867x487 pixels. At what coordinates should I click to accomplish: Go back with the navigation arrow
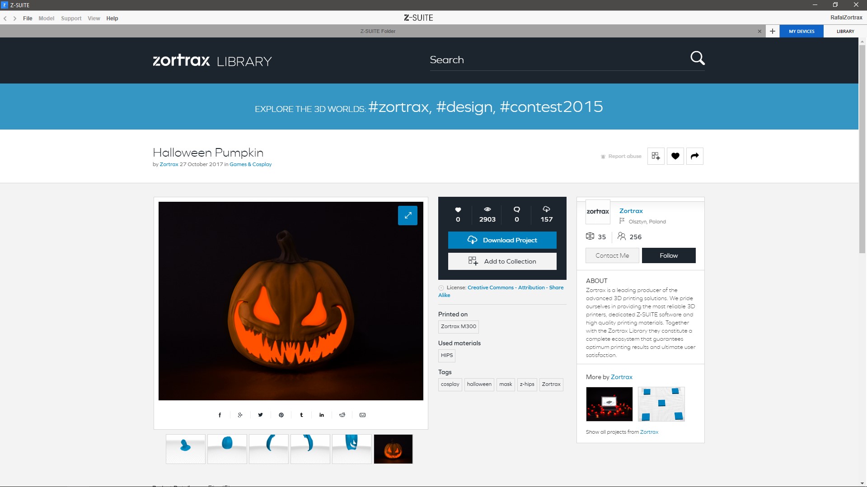point(5,19)
